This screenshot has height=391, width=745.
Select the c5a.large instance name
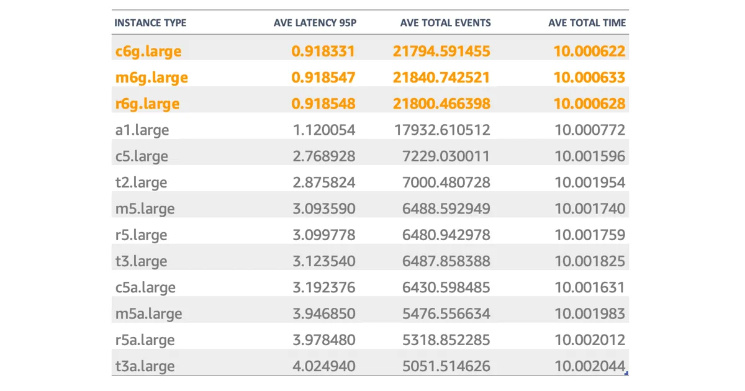[145, 287]
